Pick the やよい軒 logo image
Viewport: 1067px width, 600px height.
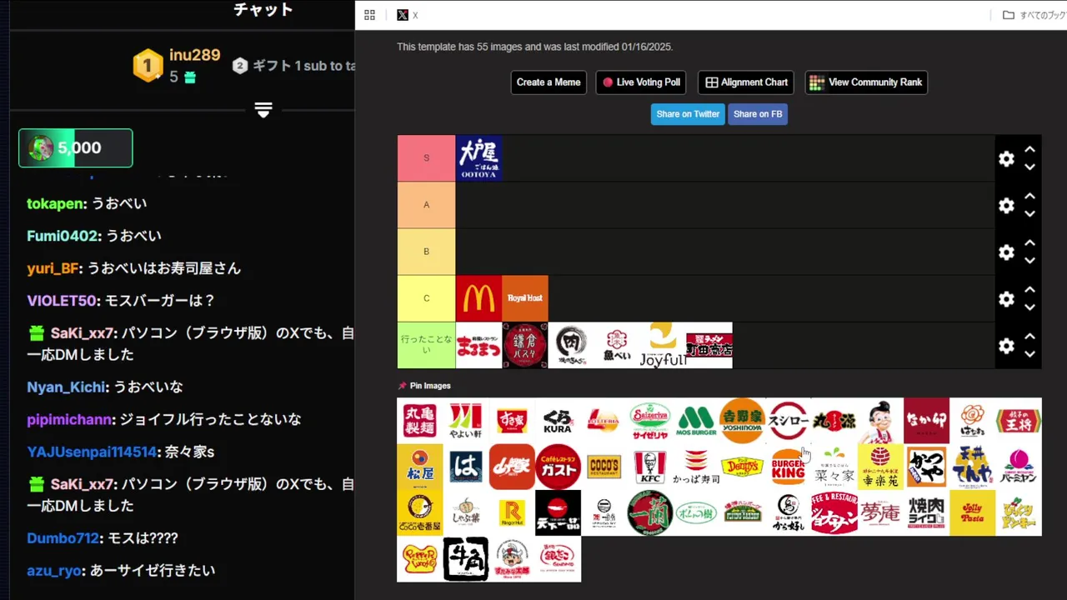(x=466, y=421)
